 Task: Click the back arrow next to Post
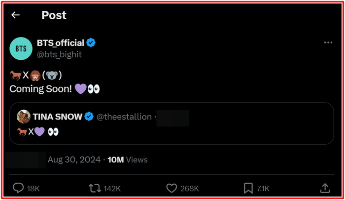tap(16, 15)
